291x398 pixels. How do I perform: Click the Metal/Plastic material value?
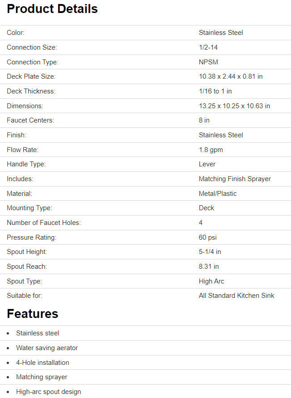tap(218, 194)
